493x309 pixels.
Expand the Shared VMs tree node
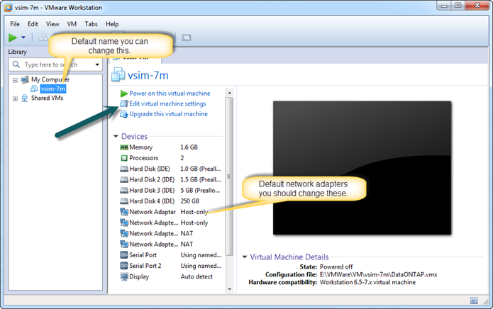pos(15,99)
